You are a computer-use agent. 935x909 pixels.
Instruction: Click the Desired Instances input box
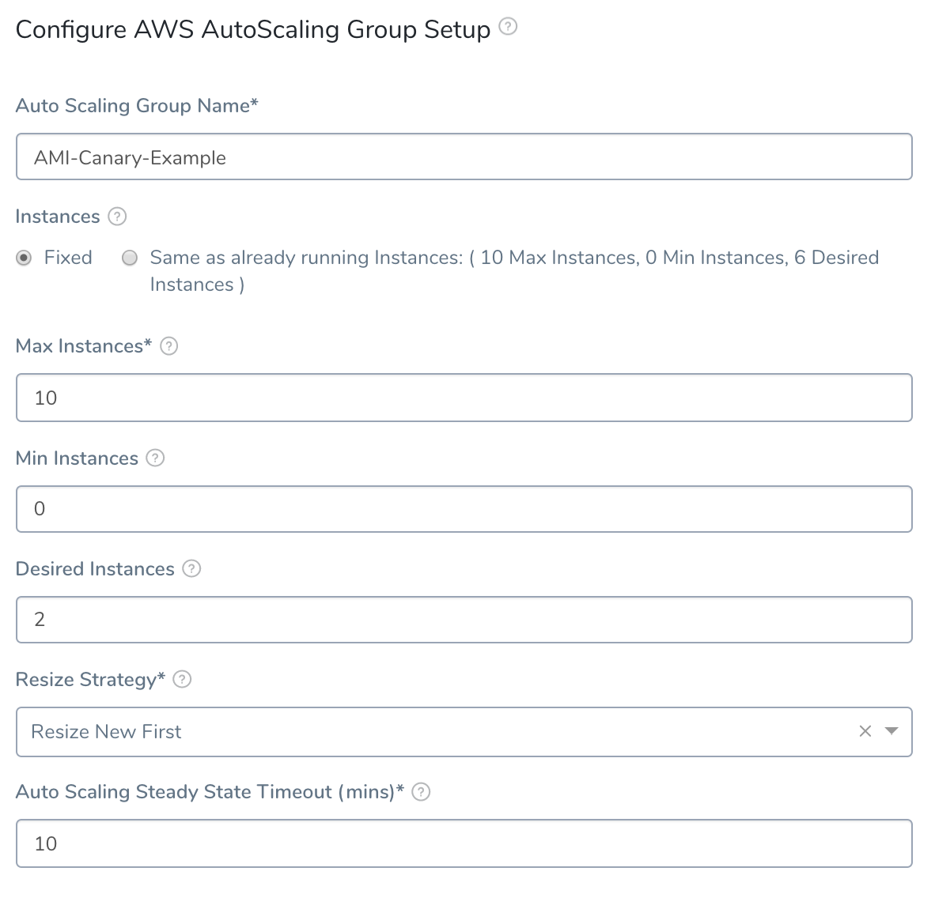pos(464,620)
